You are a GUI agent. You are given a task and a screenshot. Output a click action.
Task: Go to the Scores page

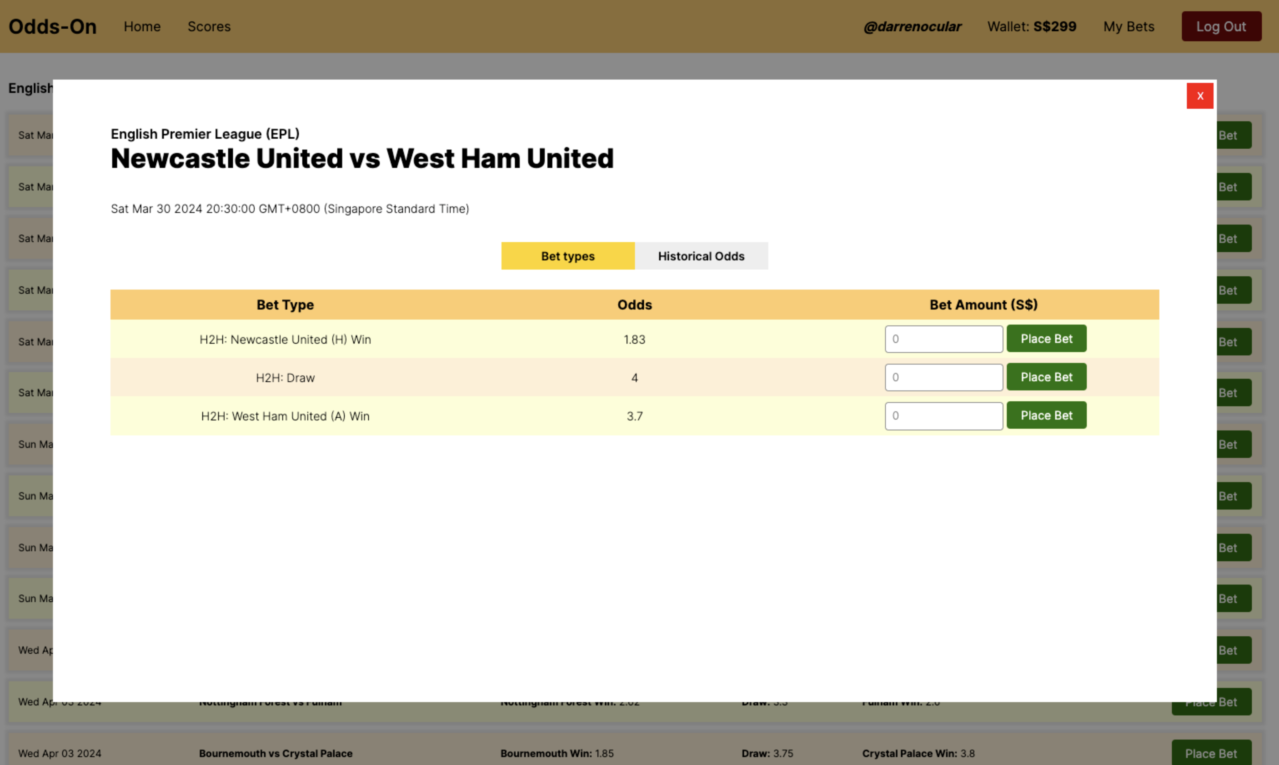[209, 26]
